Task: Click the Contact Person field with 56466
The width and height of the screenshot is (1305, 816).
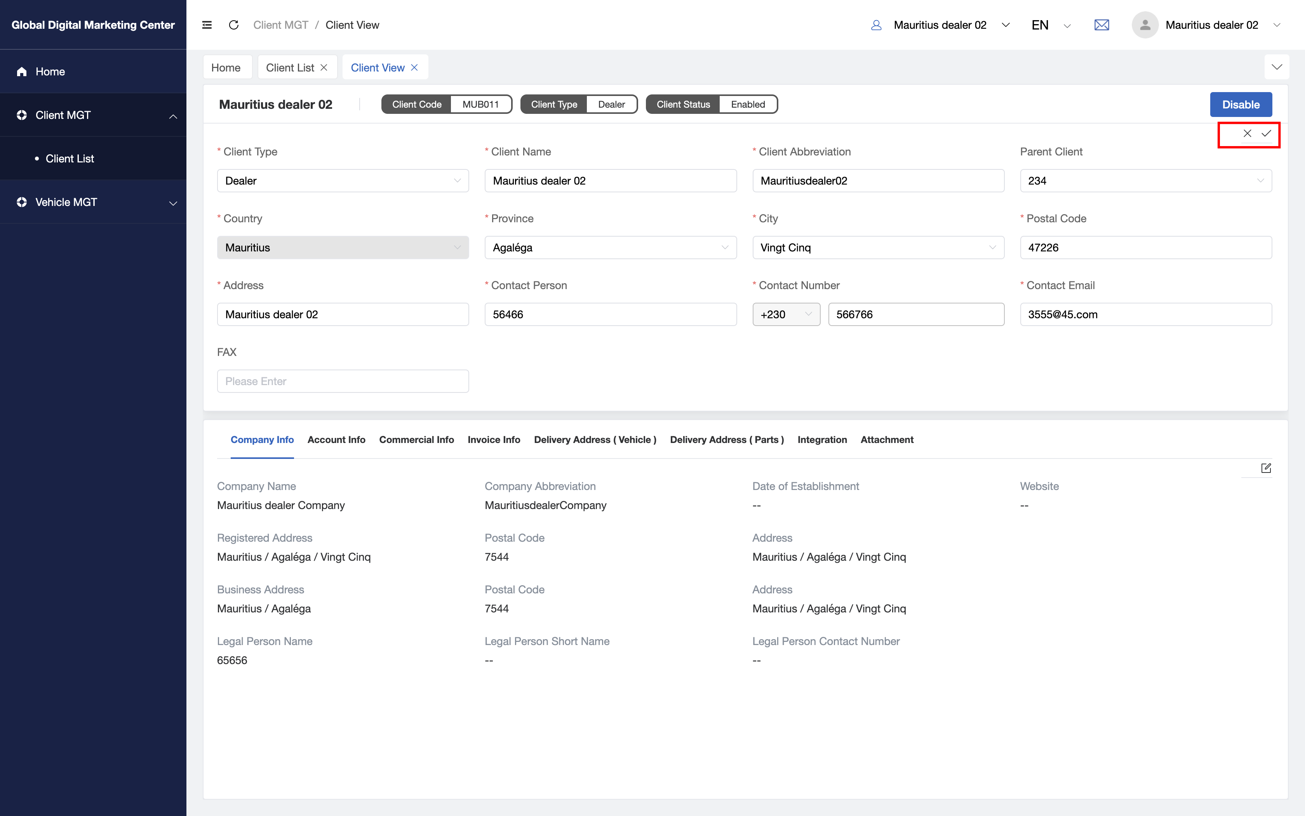Action: pos(611,315)
